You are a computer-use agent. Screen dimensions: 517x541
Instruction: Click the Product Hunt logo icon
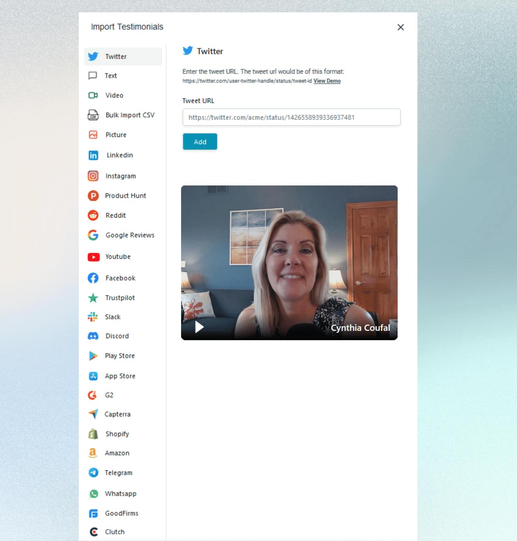pyautogui.click(x=93, y=196)
